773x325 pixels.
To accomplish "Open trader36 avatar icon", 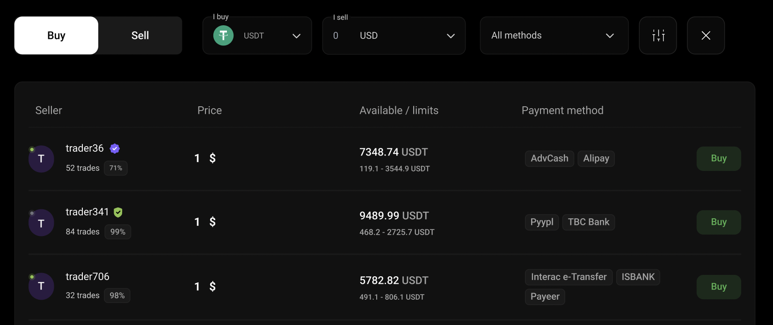I will point(41,159).
